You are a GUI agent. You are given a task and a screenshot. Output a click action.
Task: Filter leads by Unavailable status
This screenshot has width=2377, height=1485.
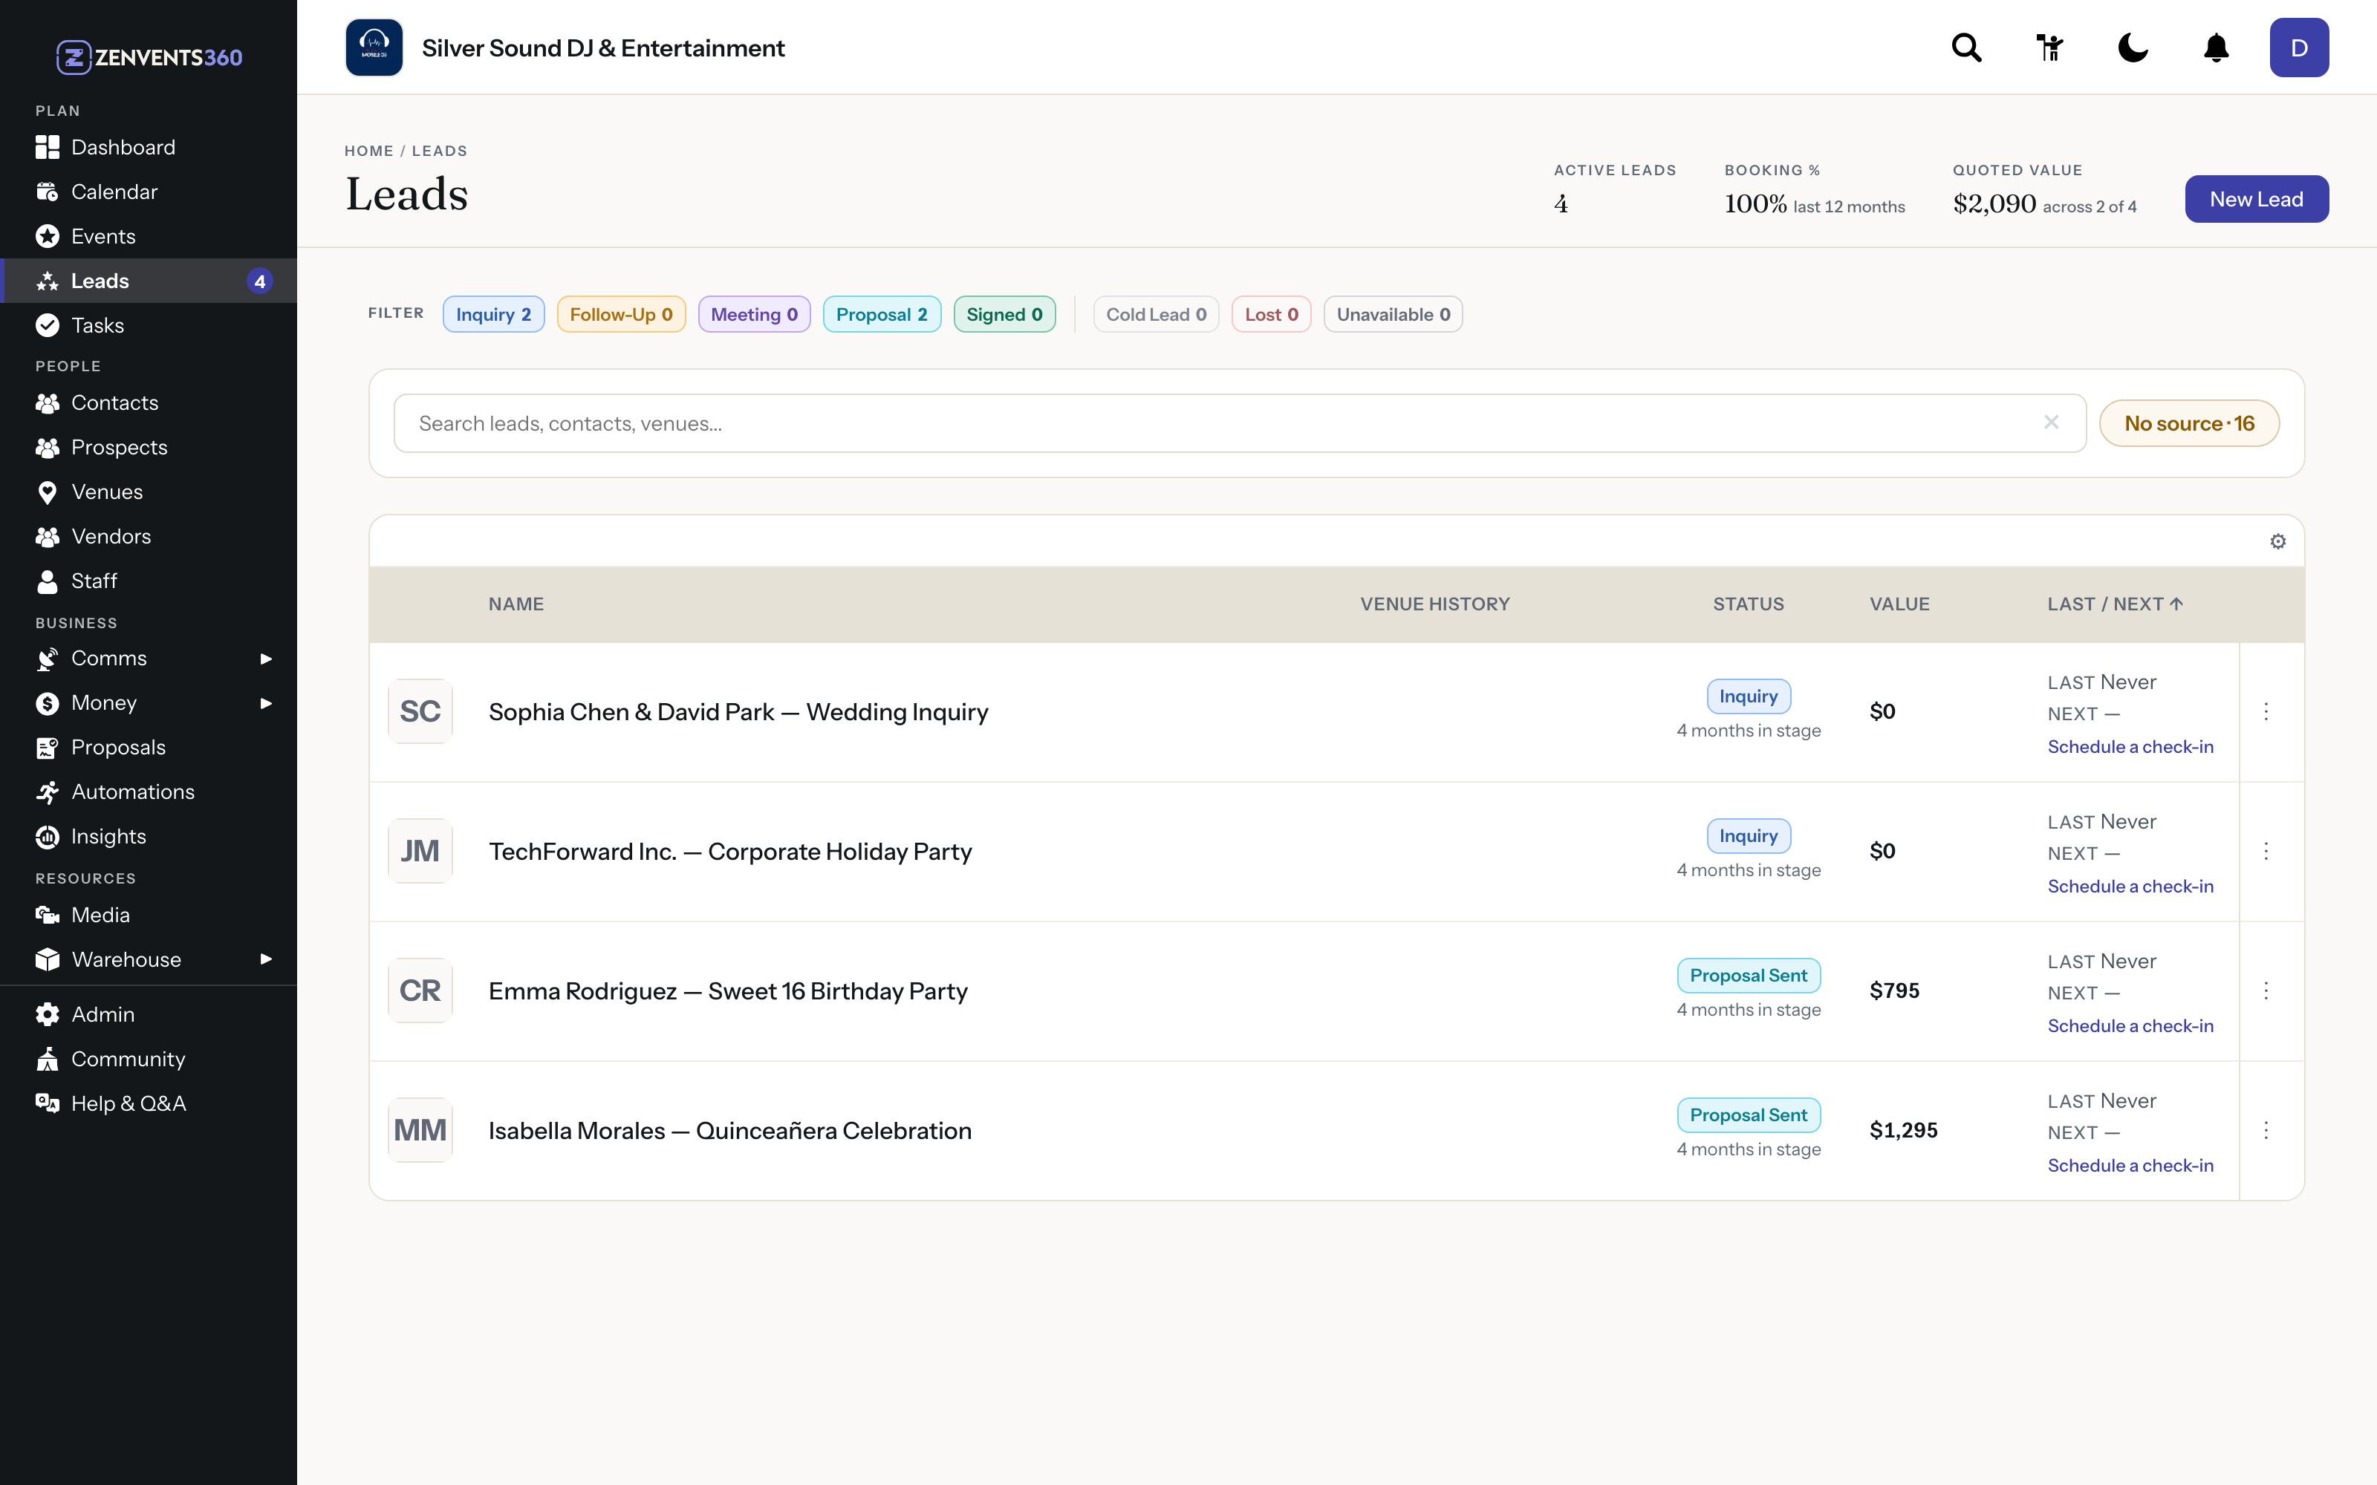tap(1393, 314)
